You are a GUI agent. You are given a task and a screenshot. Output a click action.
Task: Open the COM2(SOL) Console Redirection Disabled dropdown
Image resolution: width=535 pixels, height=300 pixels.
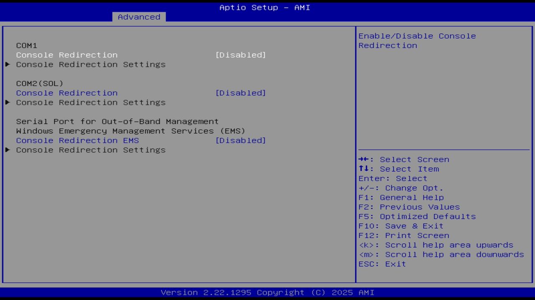click(x=241, y=93)
